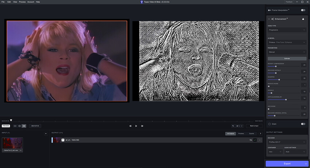Click the Dehalo value field

[304, 91]
